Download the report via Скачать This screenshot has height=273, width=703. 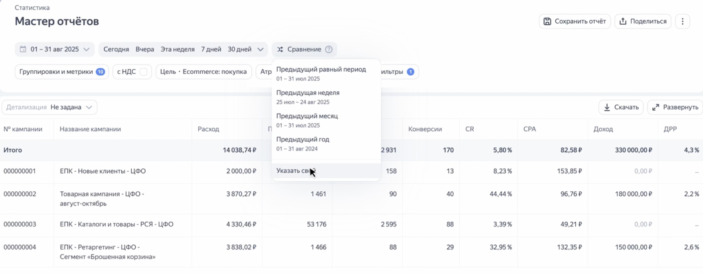pyautogui.click(x=621, y=107)
